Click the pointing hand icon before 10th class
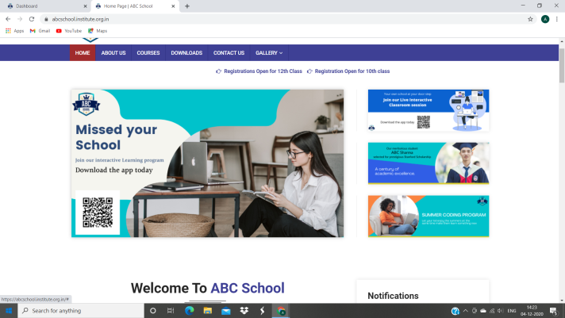This screenshot has width=565, height=318. tap(309, 71)
